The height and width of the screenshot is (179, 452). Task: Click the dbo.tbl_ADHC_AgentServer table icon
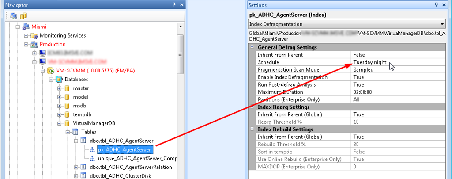coord(83,141)
